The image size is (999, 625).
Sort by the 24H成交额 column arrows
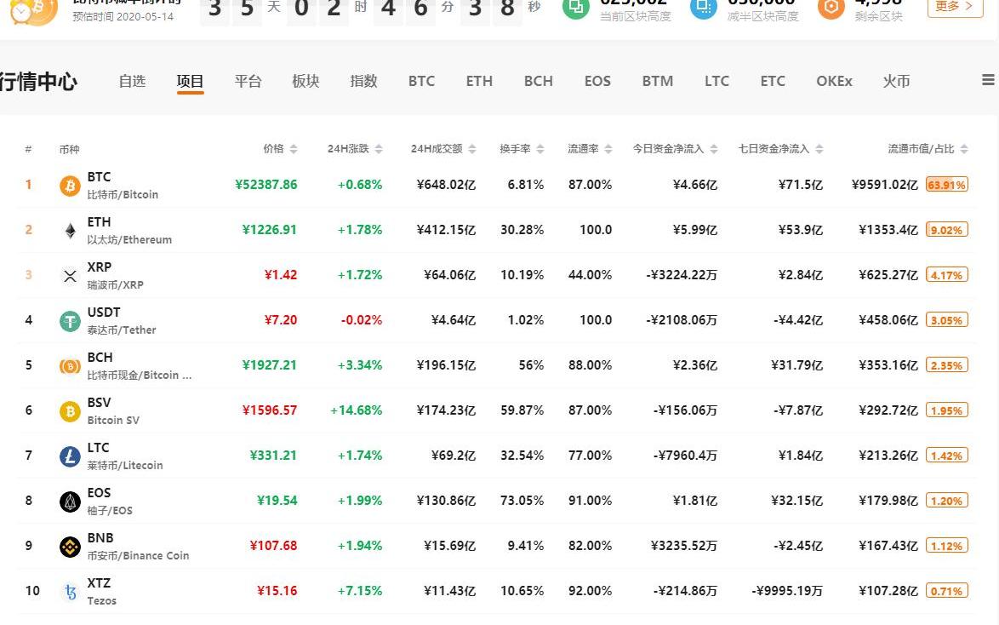point(472,149)
